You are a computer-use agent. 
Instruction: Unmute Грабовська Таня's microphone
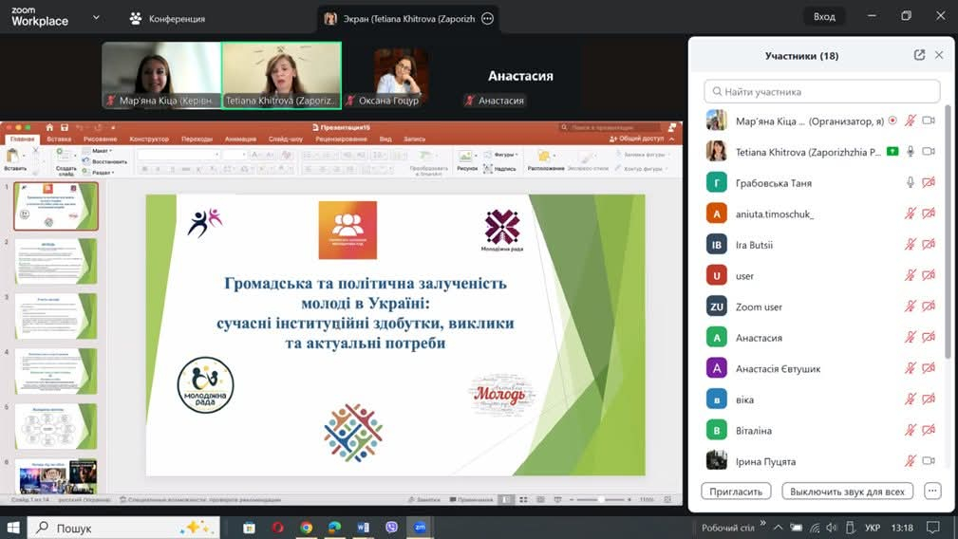pyautogui.click(x=910, y=182)
